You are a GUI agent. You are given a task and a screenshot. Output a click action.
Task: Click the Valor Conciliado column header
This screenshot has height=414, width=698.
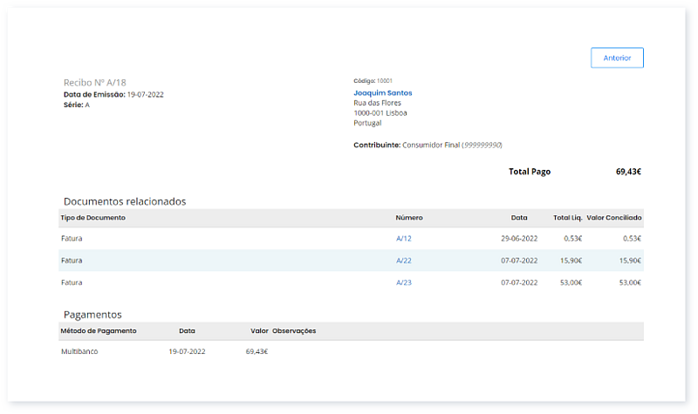point(614,217)
